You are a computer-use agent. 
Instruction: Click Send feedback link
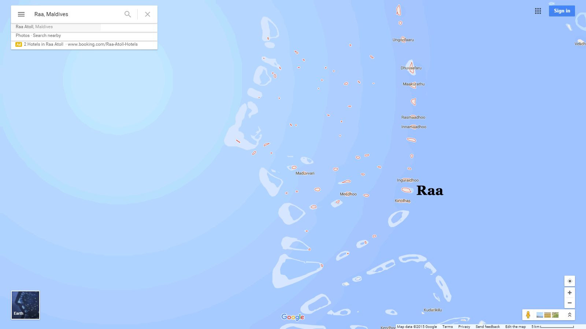(487, 327)
